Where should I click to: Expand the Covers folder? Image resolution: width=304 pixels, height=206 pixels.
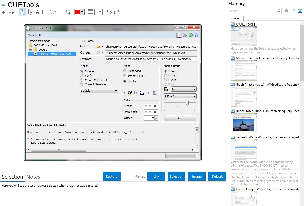pos(30,50)
